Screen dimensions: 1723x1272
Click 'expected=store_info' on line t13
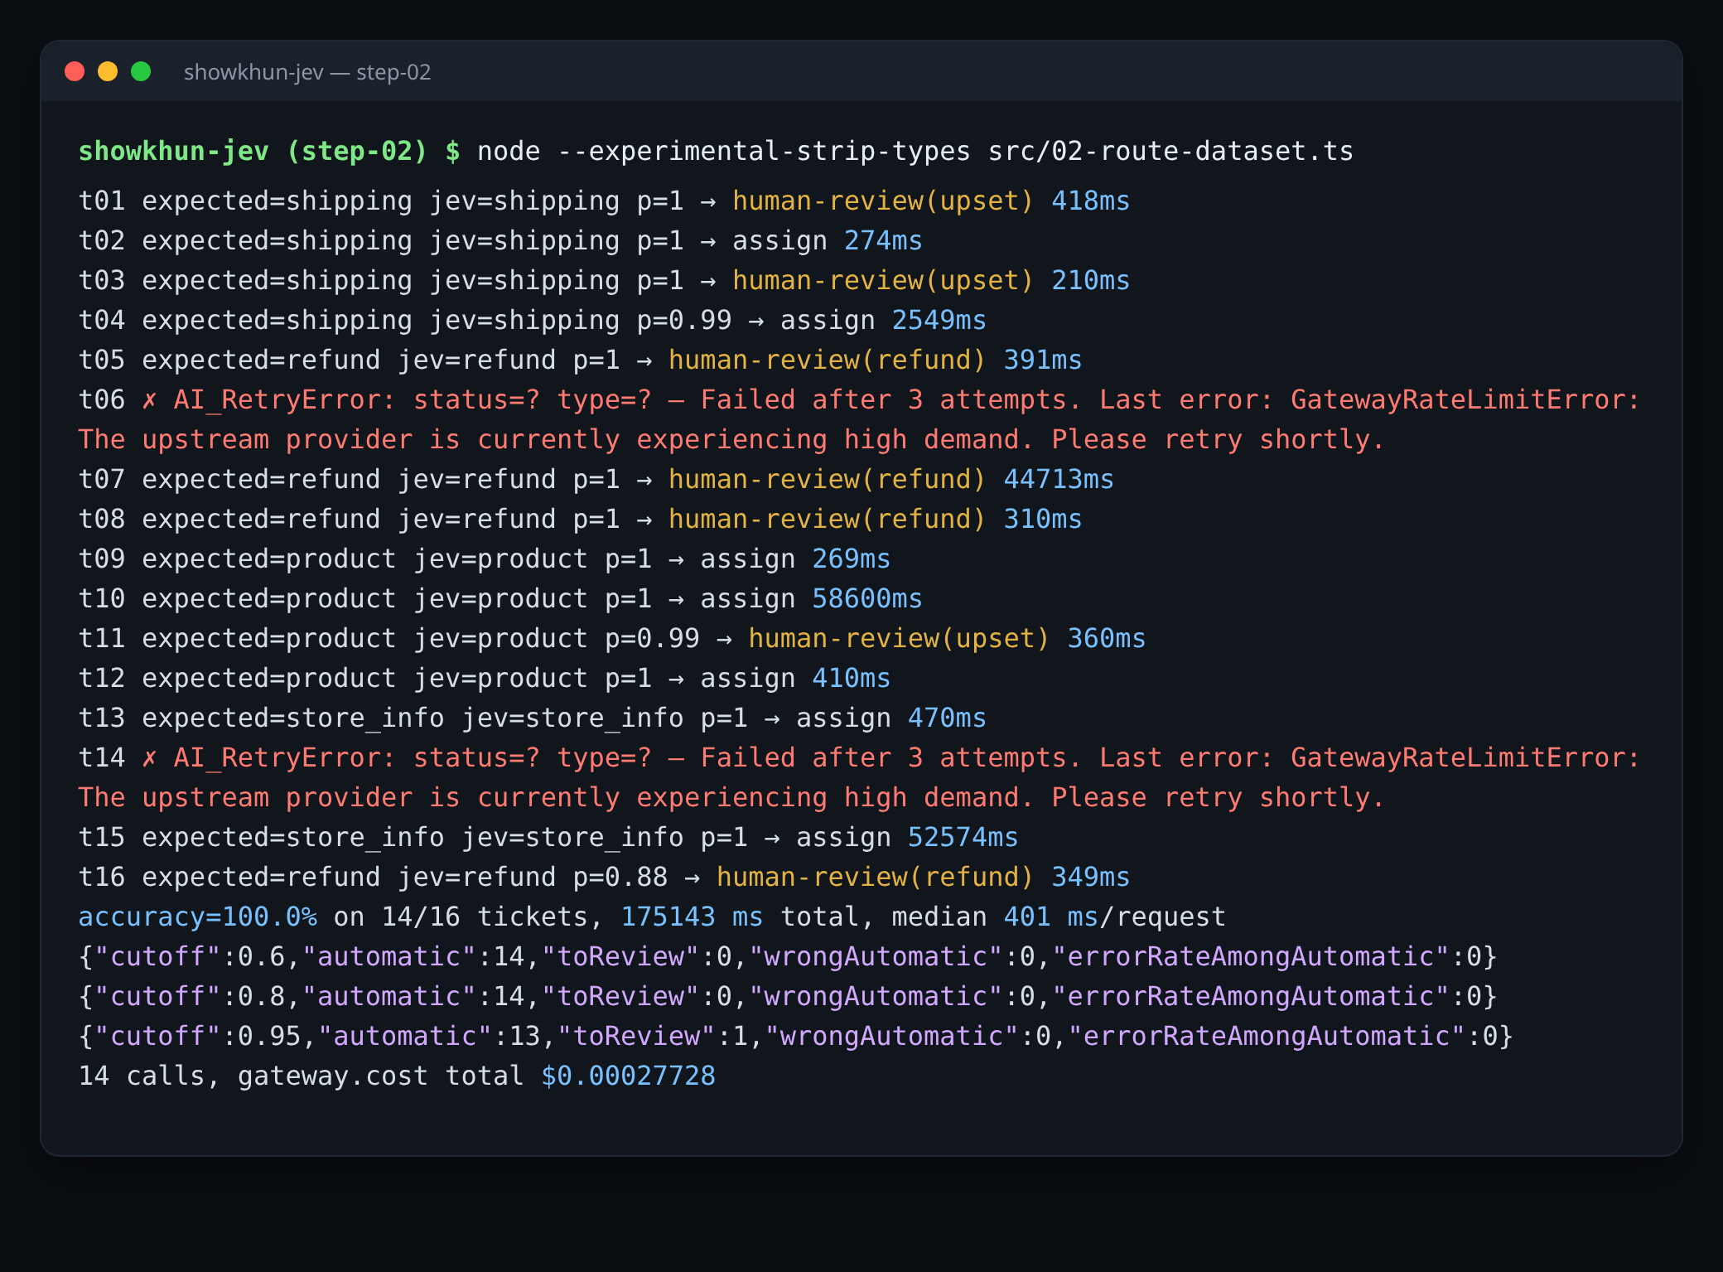click(x=293, y=718)
